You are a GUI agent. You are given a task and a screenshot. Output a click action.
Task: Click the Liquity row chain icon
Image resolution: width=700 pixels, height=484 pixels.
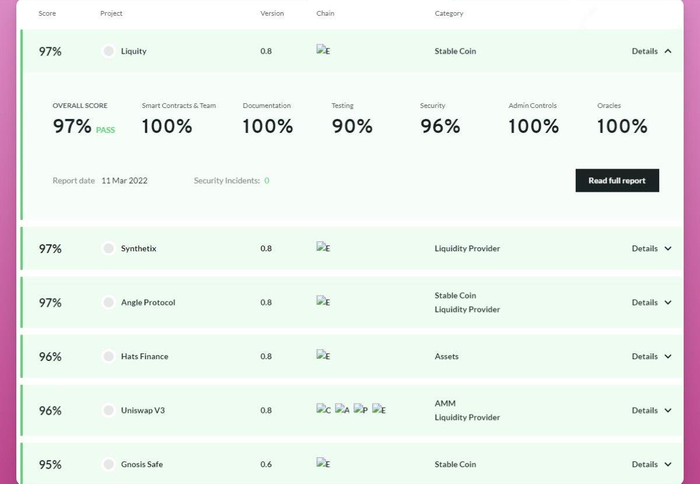pos(323,51)
